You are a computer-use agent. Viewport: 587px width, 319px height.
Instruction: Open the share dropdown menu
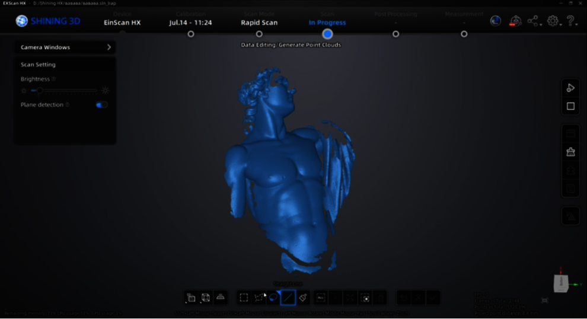click(534, 21)
